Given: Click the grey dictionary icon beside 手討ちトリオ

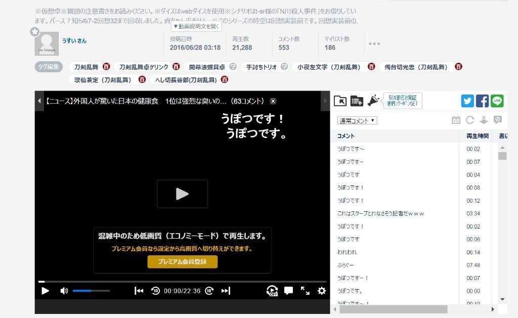Looking at the screenshot, I should tap(284, 67).
